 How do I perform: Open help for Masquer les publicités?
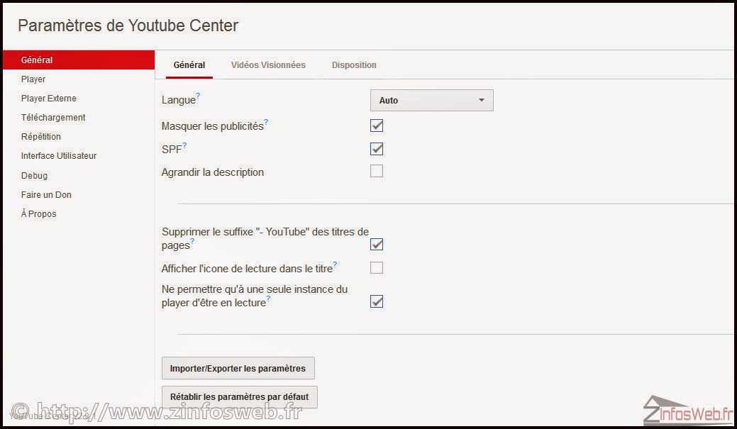coord(266,121)
